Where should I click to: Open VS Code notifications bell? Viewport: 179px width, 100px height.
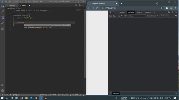point(83,95)
